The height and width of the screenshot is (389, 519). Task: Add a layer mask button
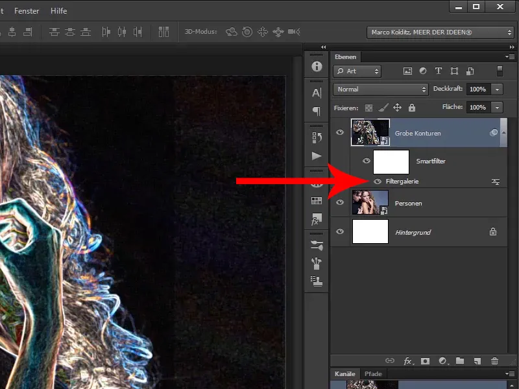426,361
